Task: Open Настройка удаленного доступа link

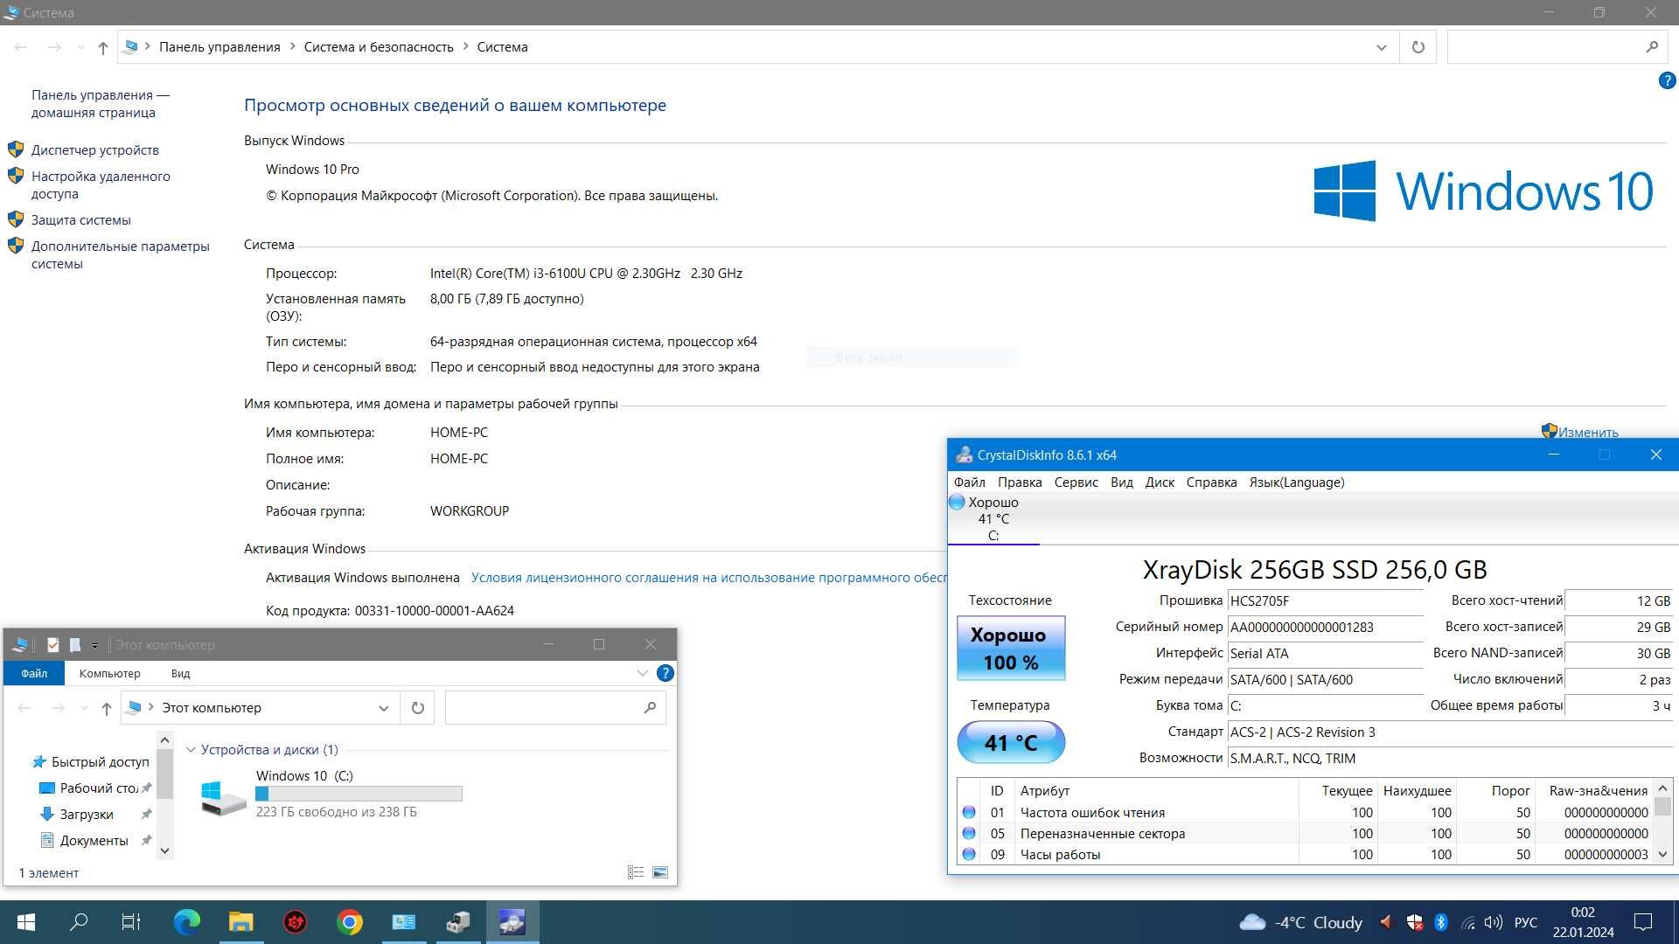Action: click(x=101, y=185)
